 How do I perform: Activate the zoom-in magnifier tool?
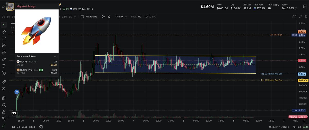(4, 89)
